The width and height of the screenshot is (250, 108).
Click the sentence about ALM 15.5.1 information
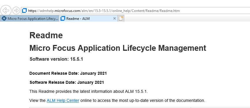pos(89,92)
